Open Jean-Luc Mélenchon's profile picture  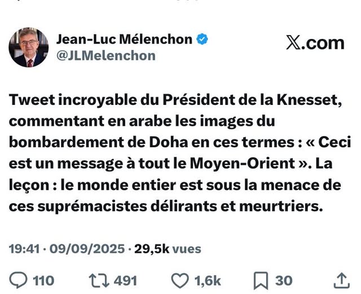pyautogui.click(x=28, y=47)
